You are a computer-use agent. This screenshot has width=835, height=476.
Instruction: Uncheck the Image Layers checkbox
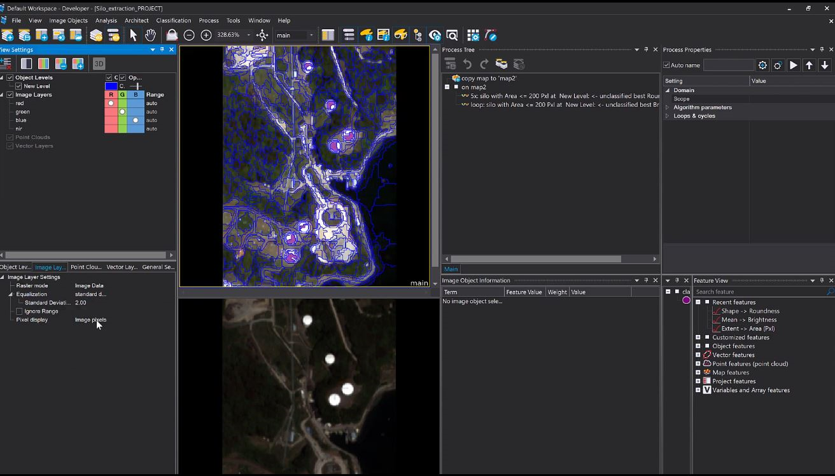click(10, 95)
